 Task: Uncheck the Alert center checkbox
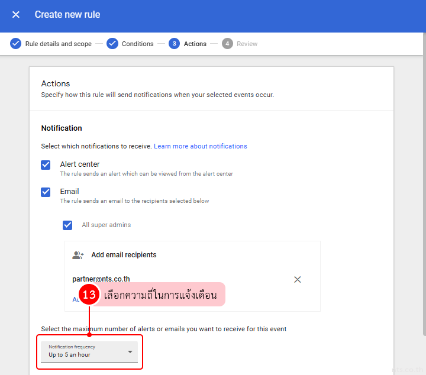(46, 165)
